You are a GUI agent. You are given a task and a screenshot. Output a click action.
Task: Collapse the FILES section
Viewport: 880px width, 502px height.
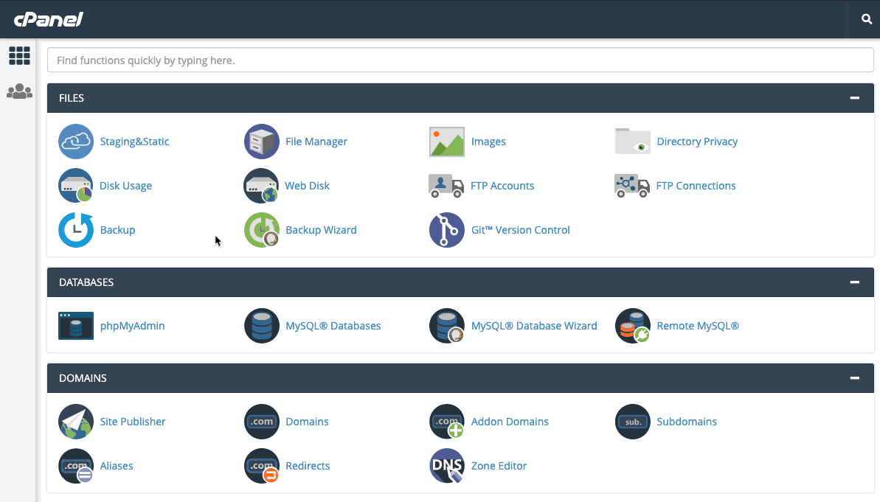click(855, 97)
